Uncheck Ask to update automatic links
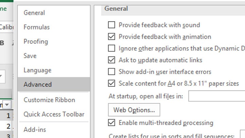The width and height of the screenshot is (245, 138). click(111, 60)
